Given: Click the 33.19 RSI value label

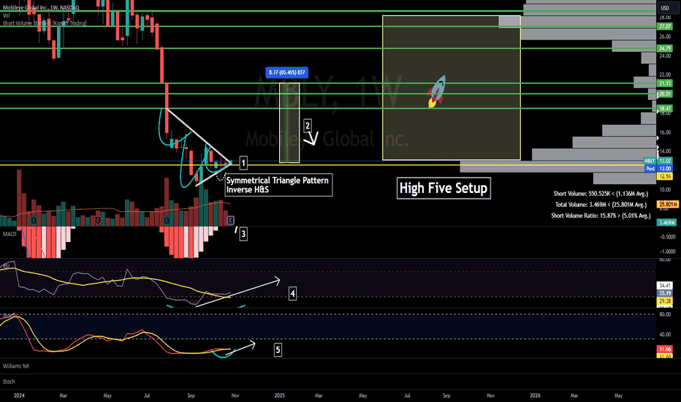Looking at the screenshot, I should click(665, 293).
